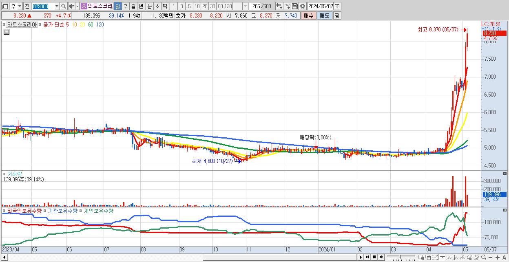Image resolution: width=509 pixels, height=262 pixels.
Task: Open the stock search magnifier icon
Action: pyautogui.click(x=63, y=6)
